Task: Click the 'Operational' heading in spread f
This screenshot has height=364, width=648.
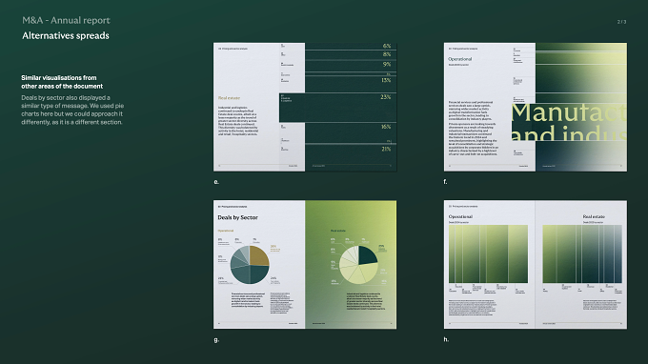Action: click(x=460, y=59)
